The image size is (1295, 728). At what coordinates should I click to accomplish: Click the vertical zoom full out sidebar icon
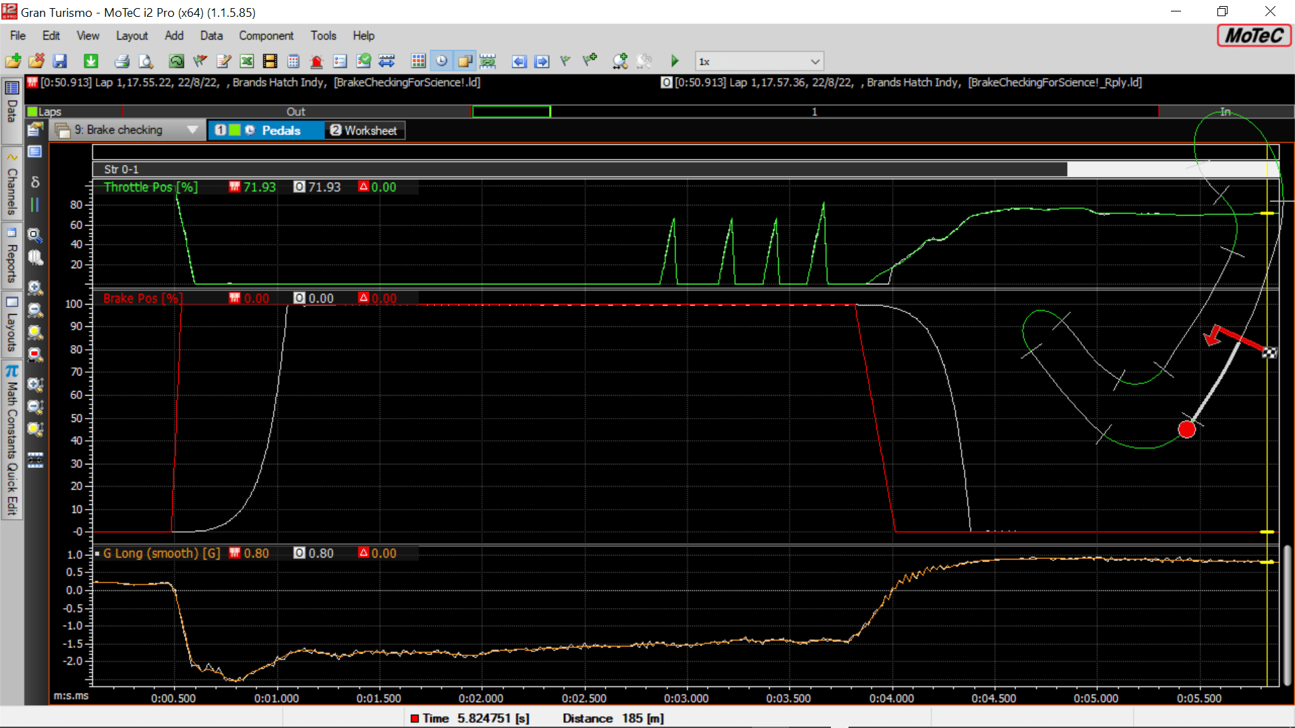(35, 429)
